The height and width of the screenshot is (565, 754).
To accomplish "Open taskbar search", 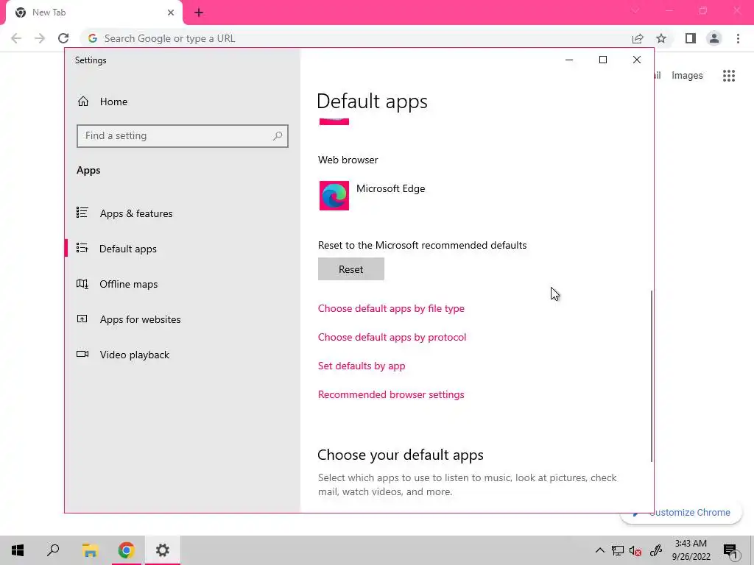I will [53, 550].
